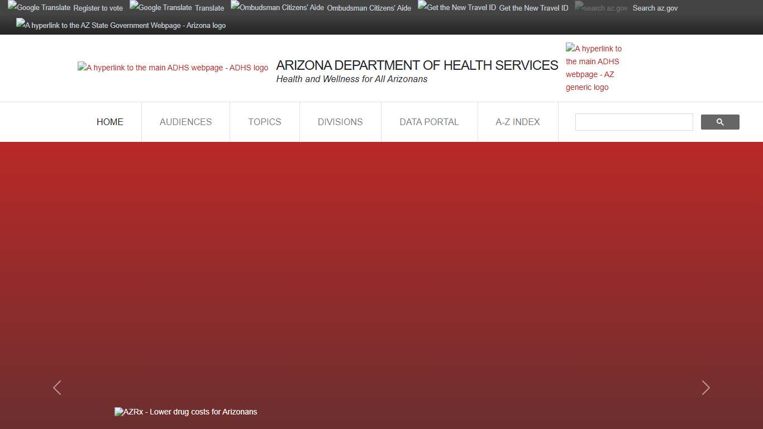Viewport: 763px width, 429px height.
Task: Click inside the site search field
Action: (x=633, y=122)
